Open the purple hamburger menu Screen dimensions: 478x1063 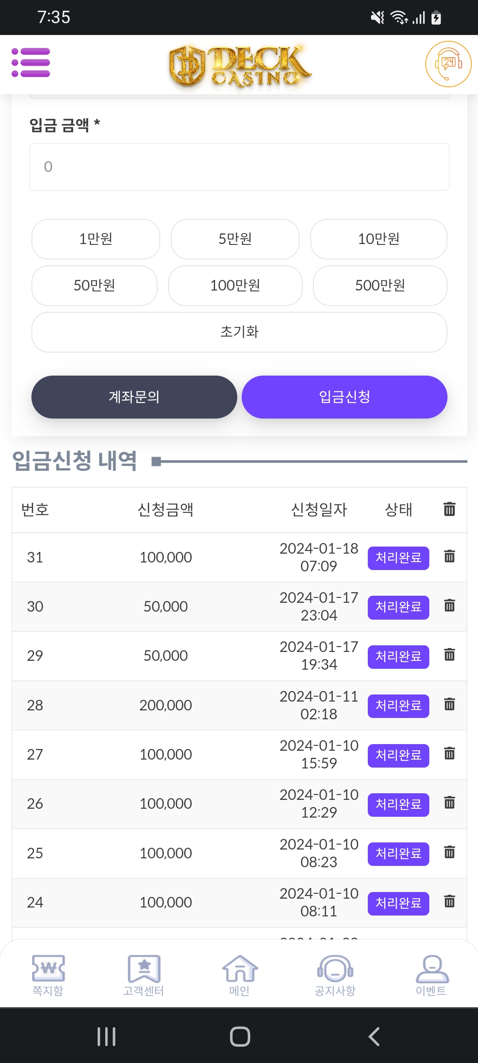(31, 62)
